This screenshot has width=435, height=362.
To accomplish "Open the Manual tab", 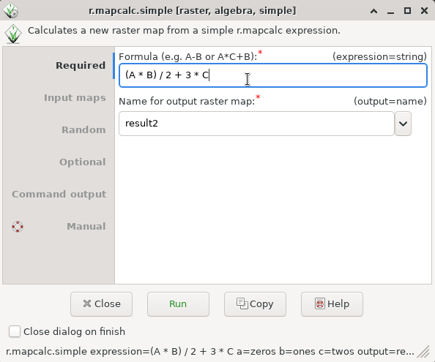I will 86,226.
